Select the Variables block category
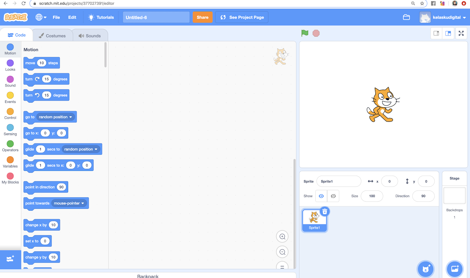The width and height of the screenshot is (470, 278). tap(10, 162)
